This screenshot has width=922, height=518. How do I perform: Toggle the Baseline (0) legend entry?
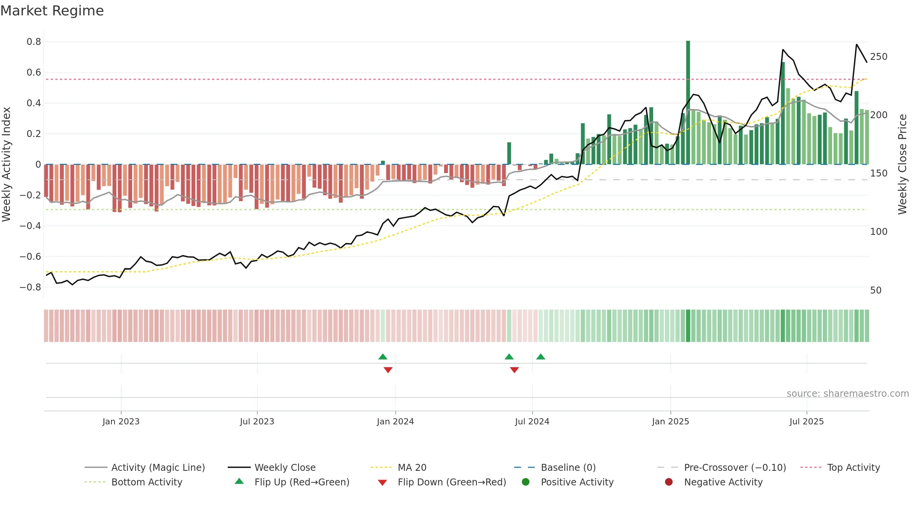(x=555, y=467)
